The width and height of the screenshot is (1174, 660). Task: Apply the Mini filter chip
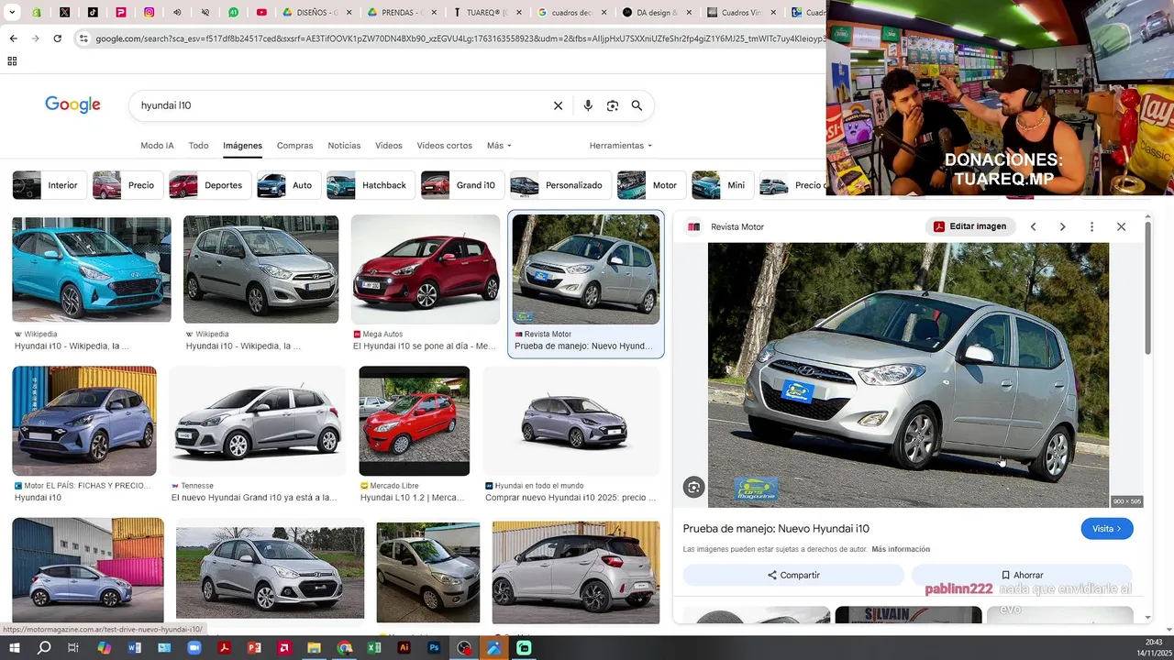(x=722, y=185)
